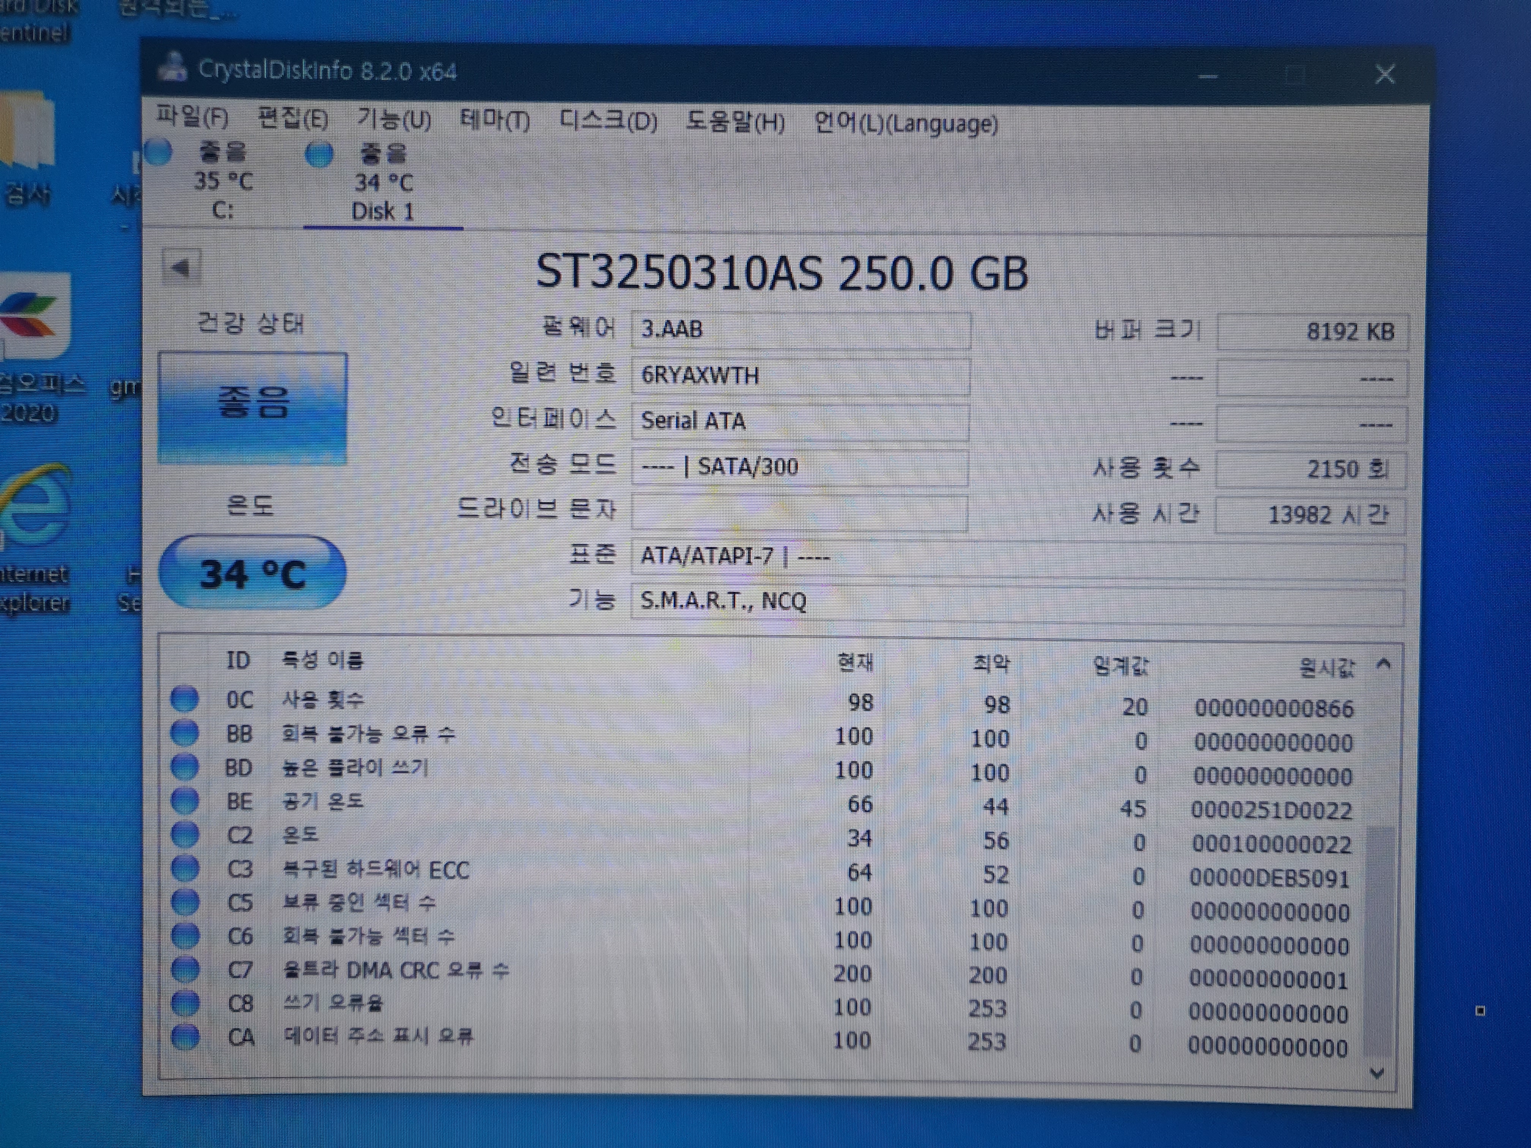The height and width of the screenshot is (1148, 1531).
Task: Click the 최악 column header
Action: pyautogui.click(x=991, y=664)
